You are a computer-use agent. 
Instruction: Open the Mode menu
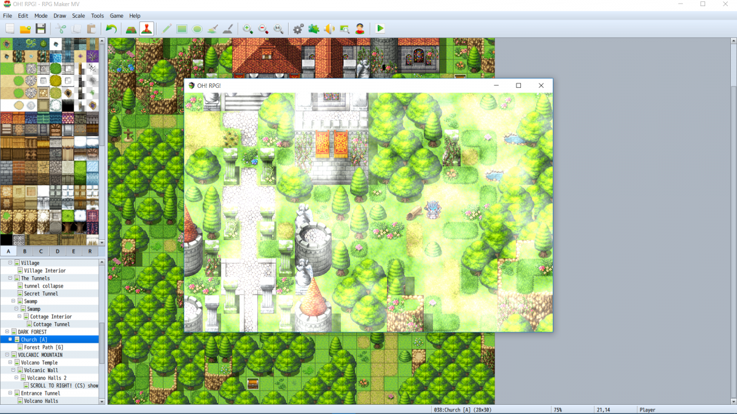point(41,15)
